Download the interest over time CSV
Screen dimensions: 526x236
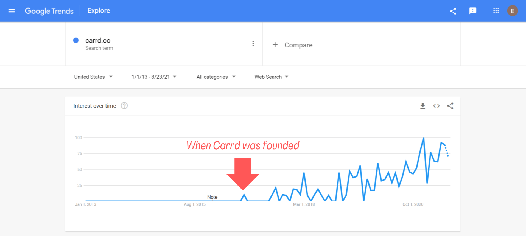click(x=423, y=106)
